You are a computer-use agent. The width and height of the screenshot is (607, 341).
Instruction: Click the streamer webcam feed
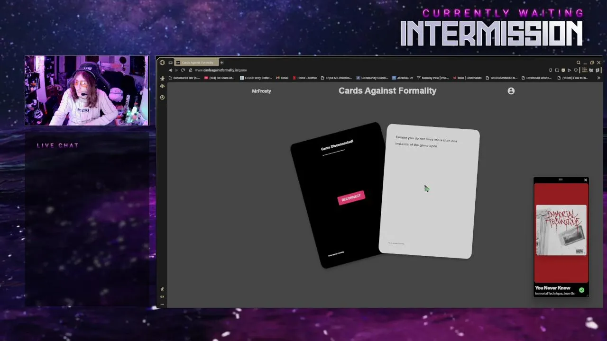coord(86,90)
